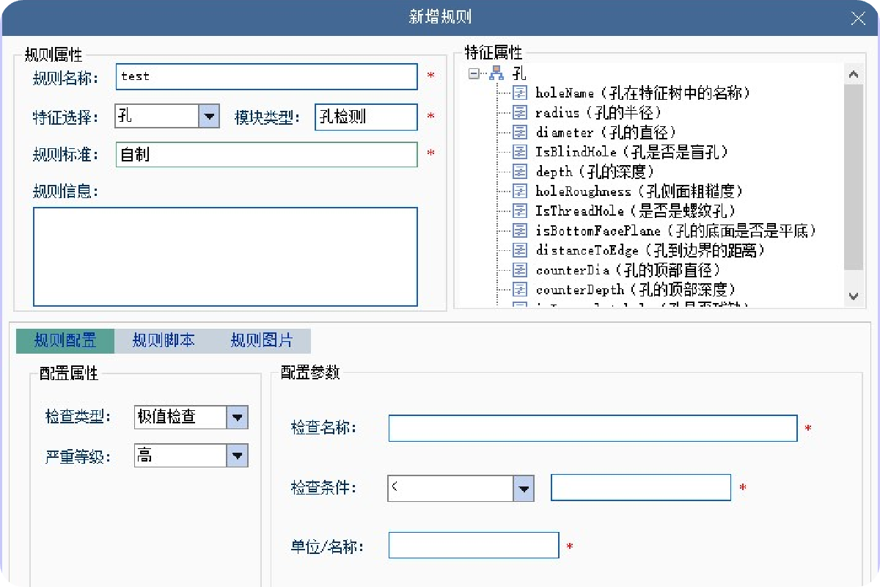Select the diameter property icon

pyautogui.click(x=519, y=133)
